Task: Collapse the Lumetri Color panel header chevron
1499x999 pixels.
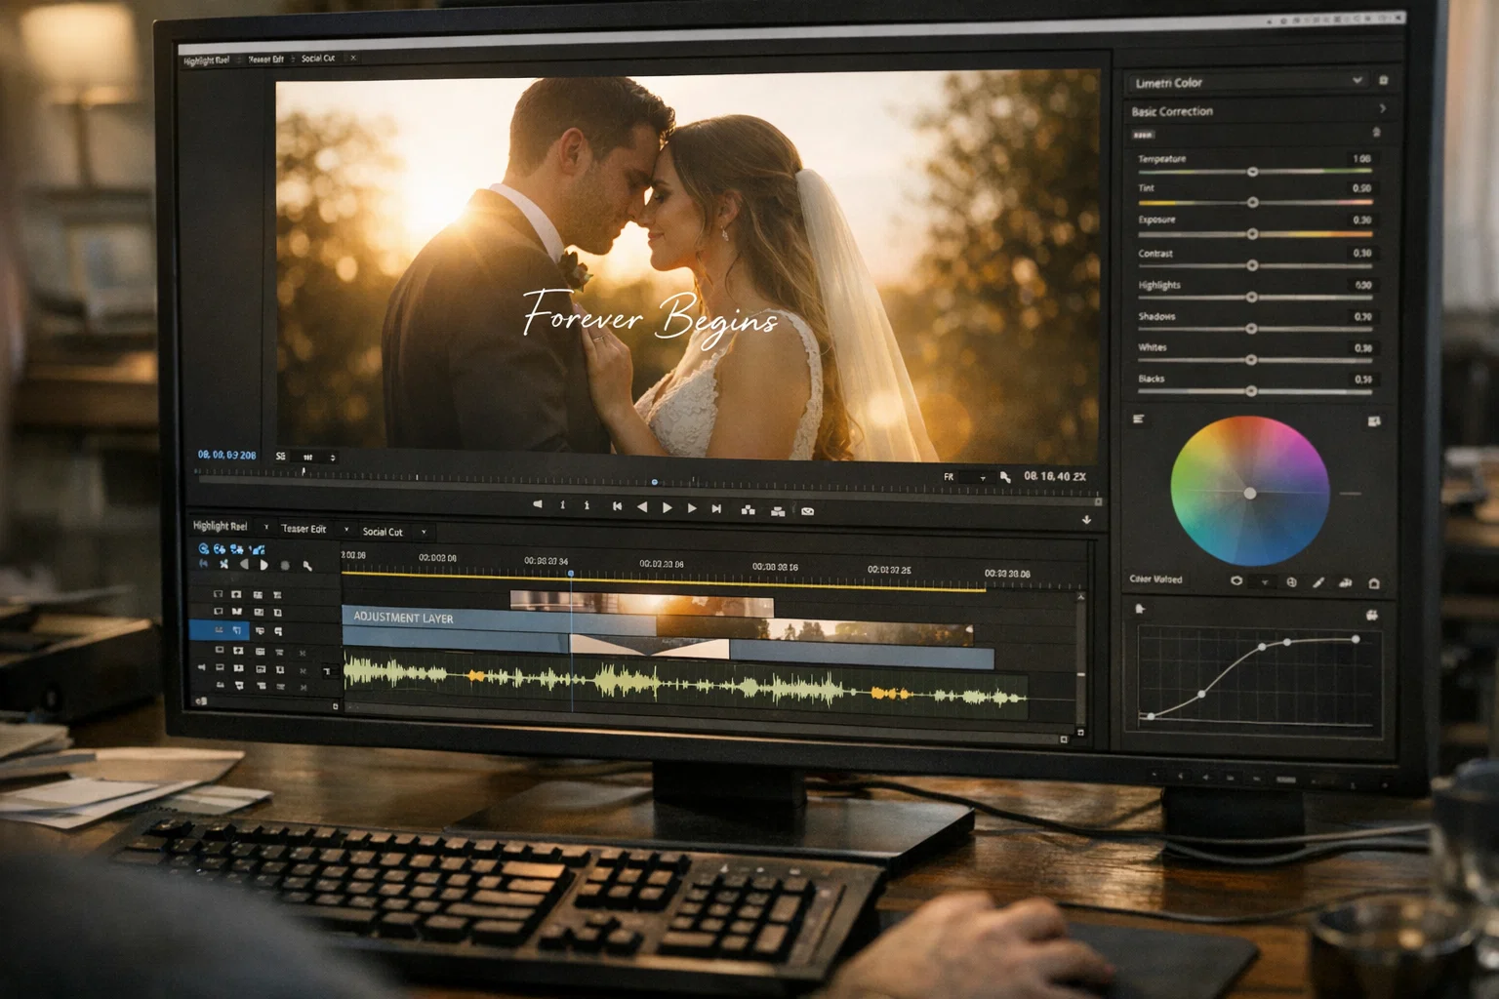Action: click(1357, 81)
